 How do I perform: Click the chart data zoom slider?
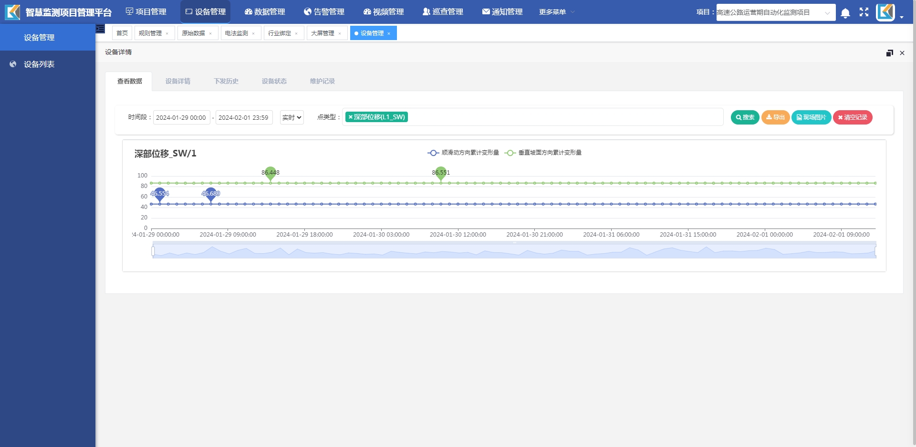tap(514, 251)
